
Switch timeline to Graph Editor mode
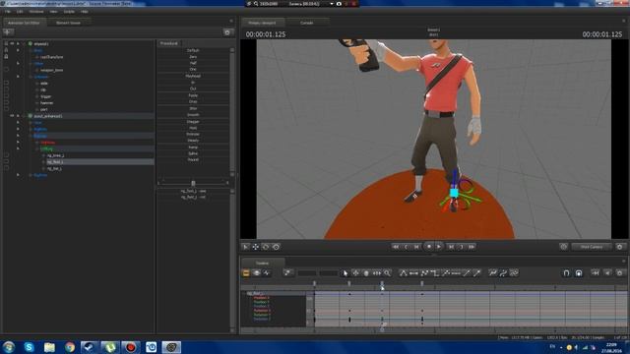tap(267, 273)
